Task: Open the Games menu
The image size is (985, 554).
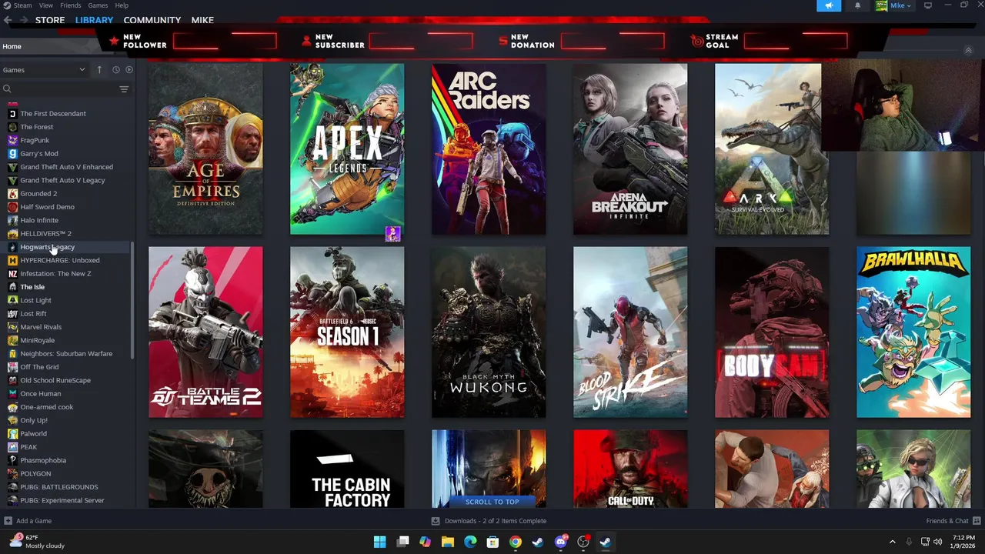Action: (98, 5)
